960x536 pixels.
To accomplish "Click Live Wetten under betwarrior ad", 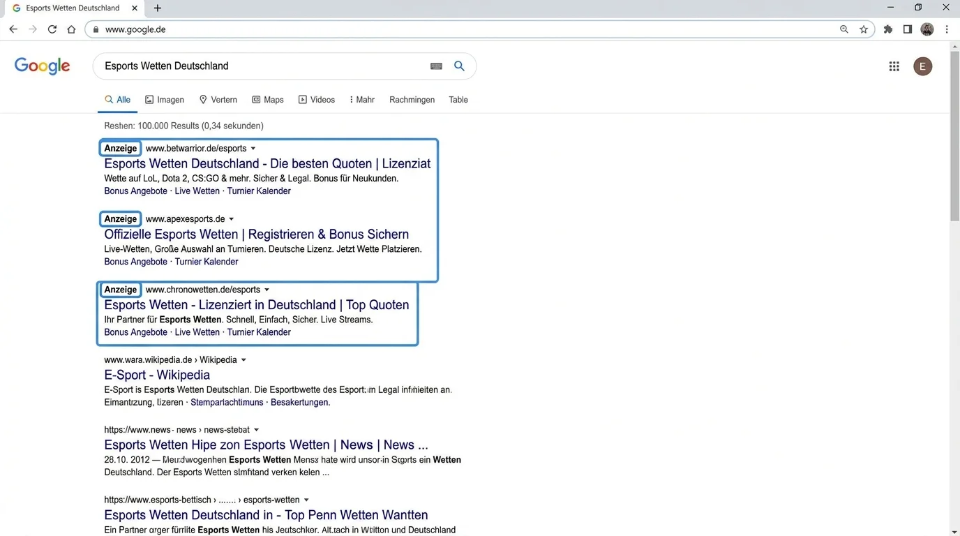I will [x=197, y=191].
